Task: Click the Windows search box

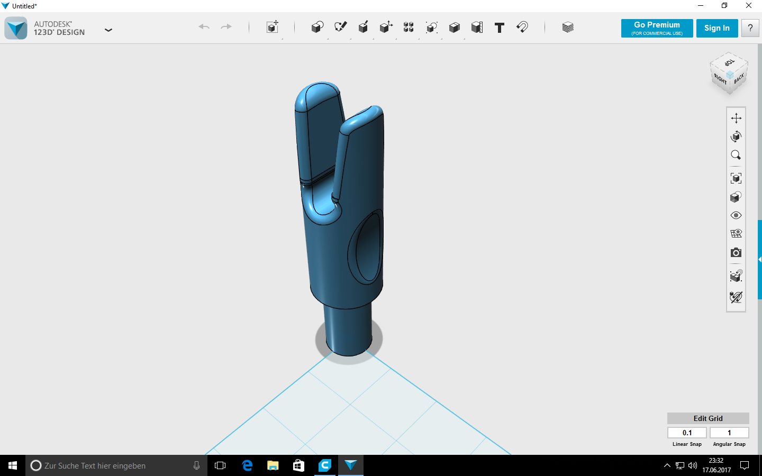Action: tap(116, 465)
